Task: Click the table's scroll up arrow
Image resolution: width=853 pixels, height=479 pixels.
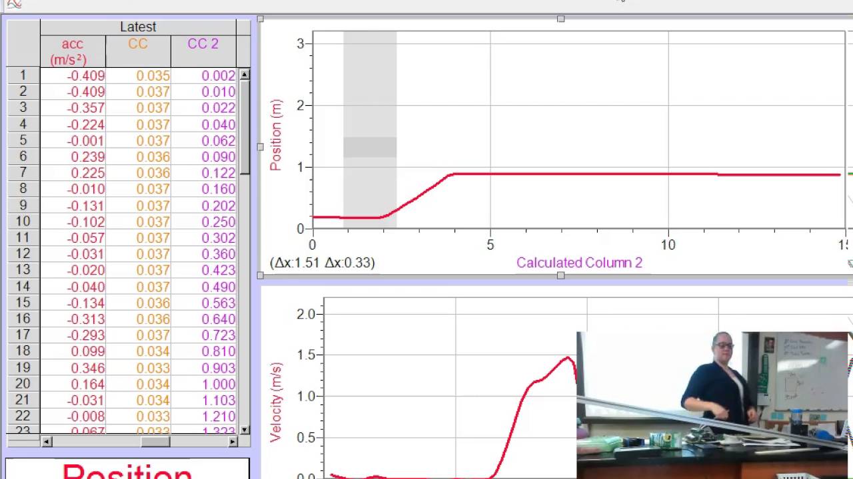Action: tap(245, 75)
